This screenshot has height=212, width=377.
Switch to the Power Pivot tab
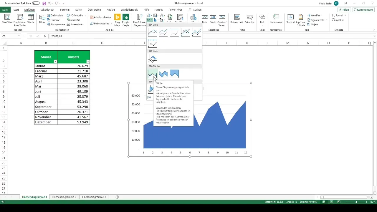(175, 9)
